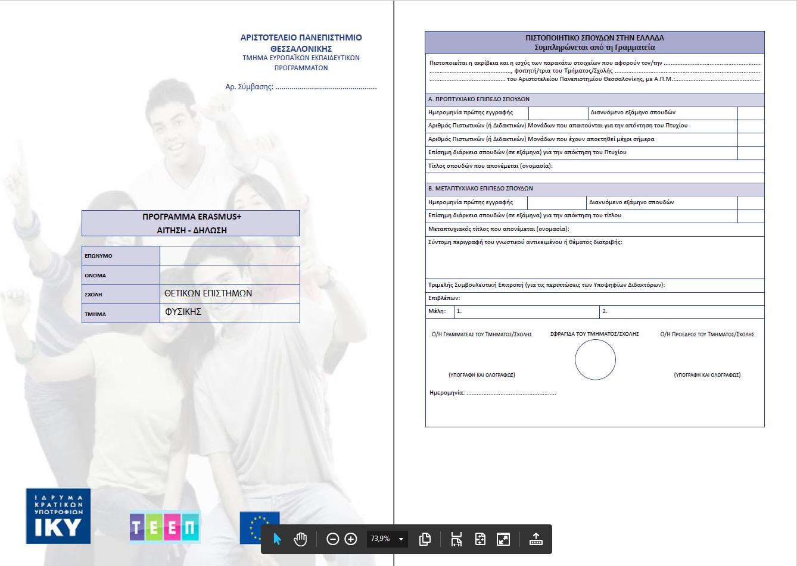Screen dimensions: 797x566
Task: Click the ΠΙΣΤΟΠΟΙΗΤΙΚΟ ΣΠΟΥΔΩΝ ΣΤΗΝ ΕΛΛΑΔΑ header
Action: (x=594, y=37)
